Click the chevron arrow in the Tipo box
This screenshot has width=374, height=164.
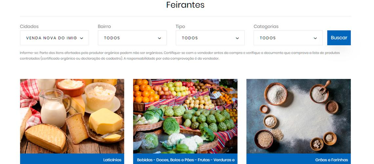(237, 38)
